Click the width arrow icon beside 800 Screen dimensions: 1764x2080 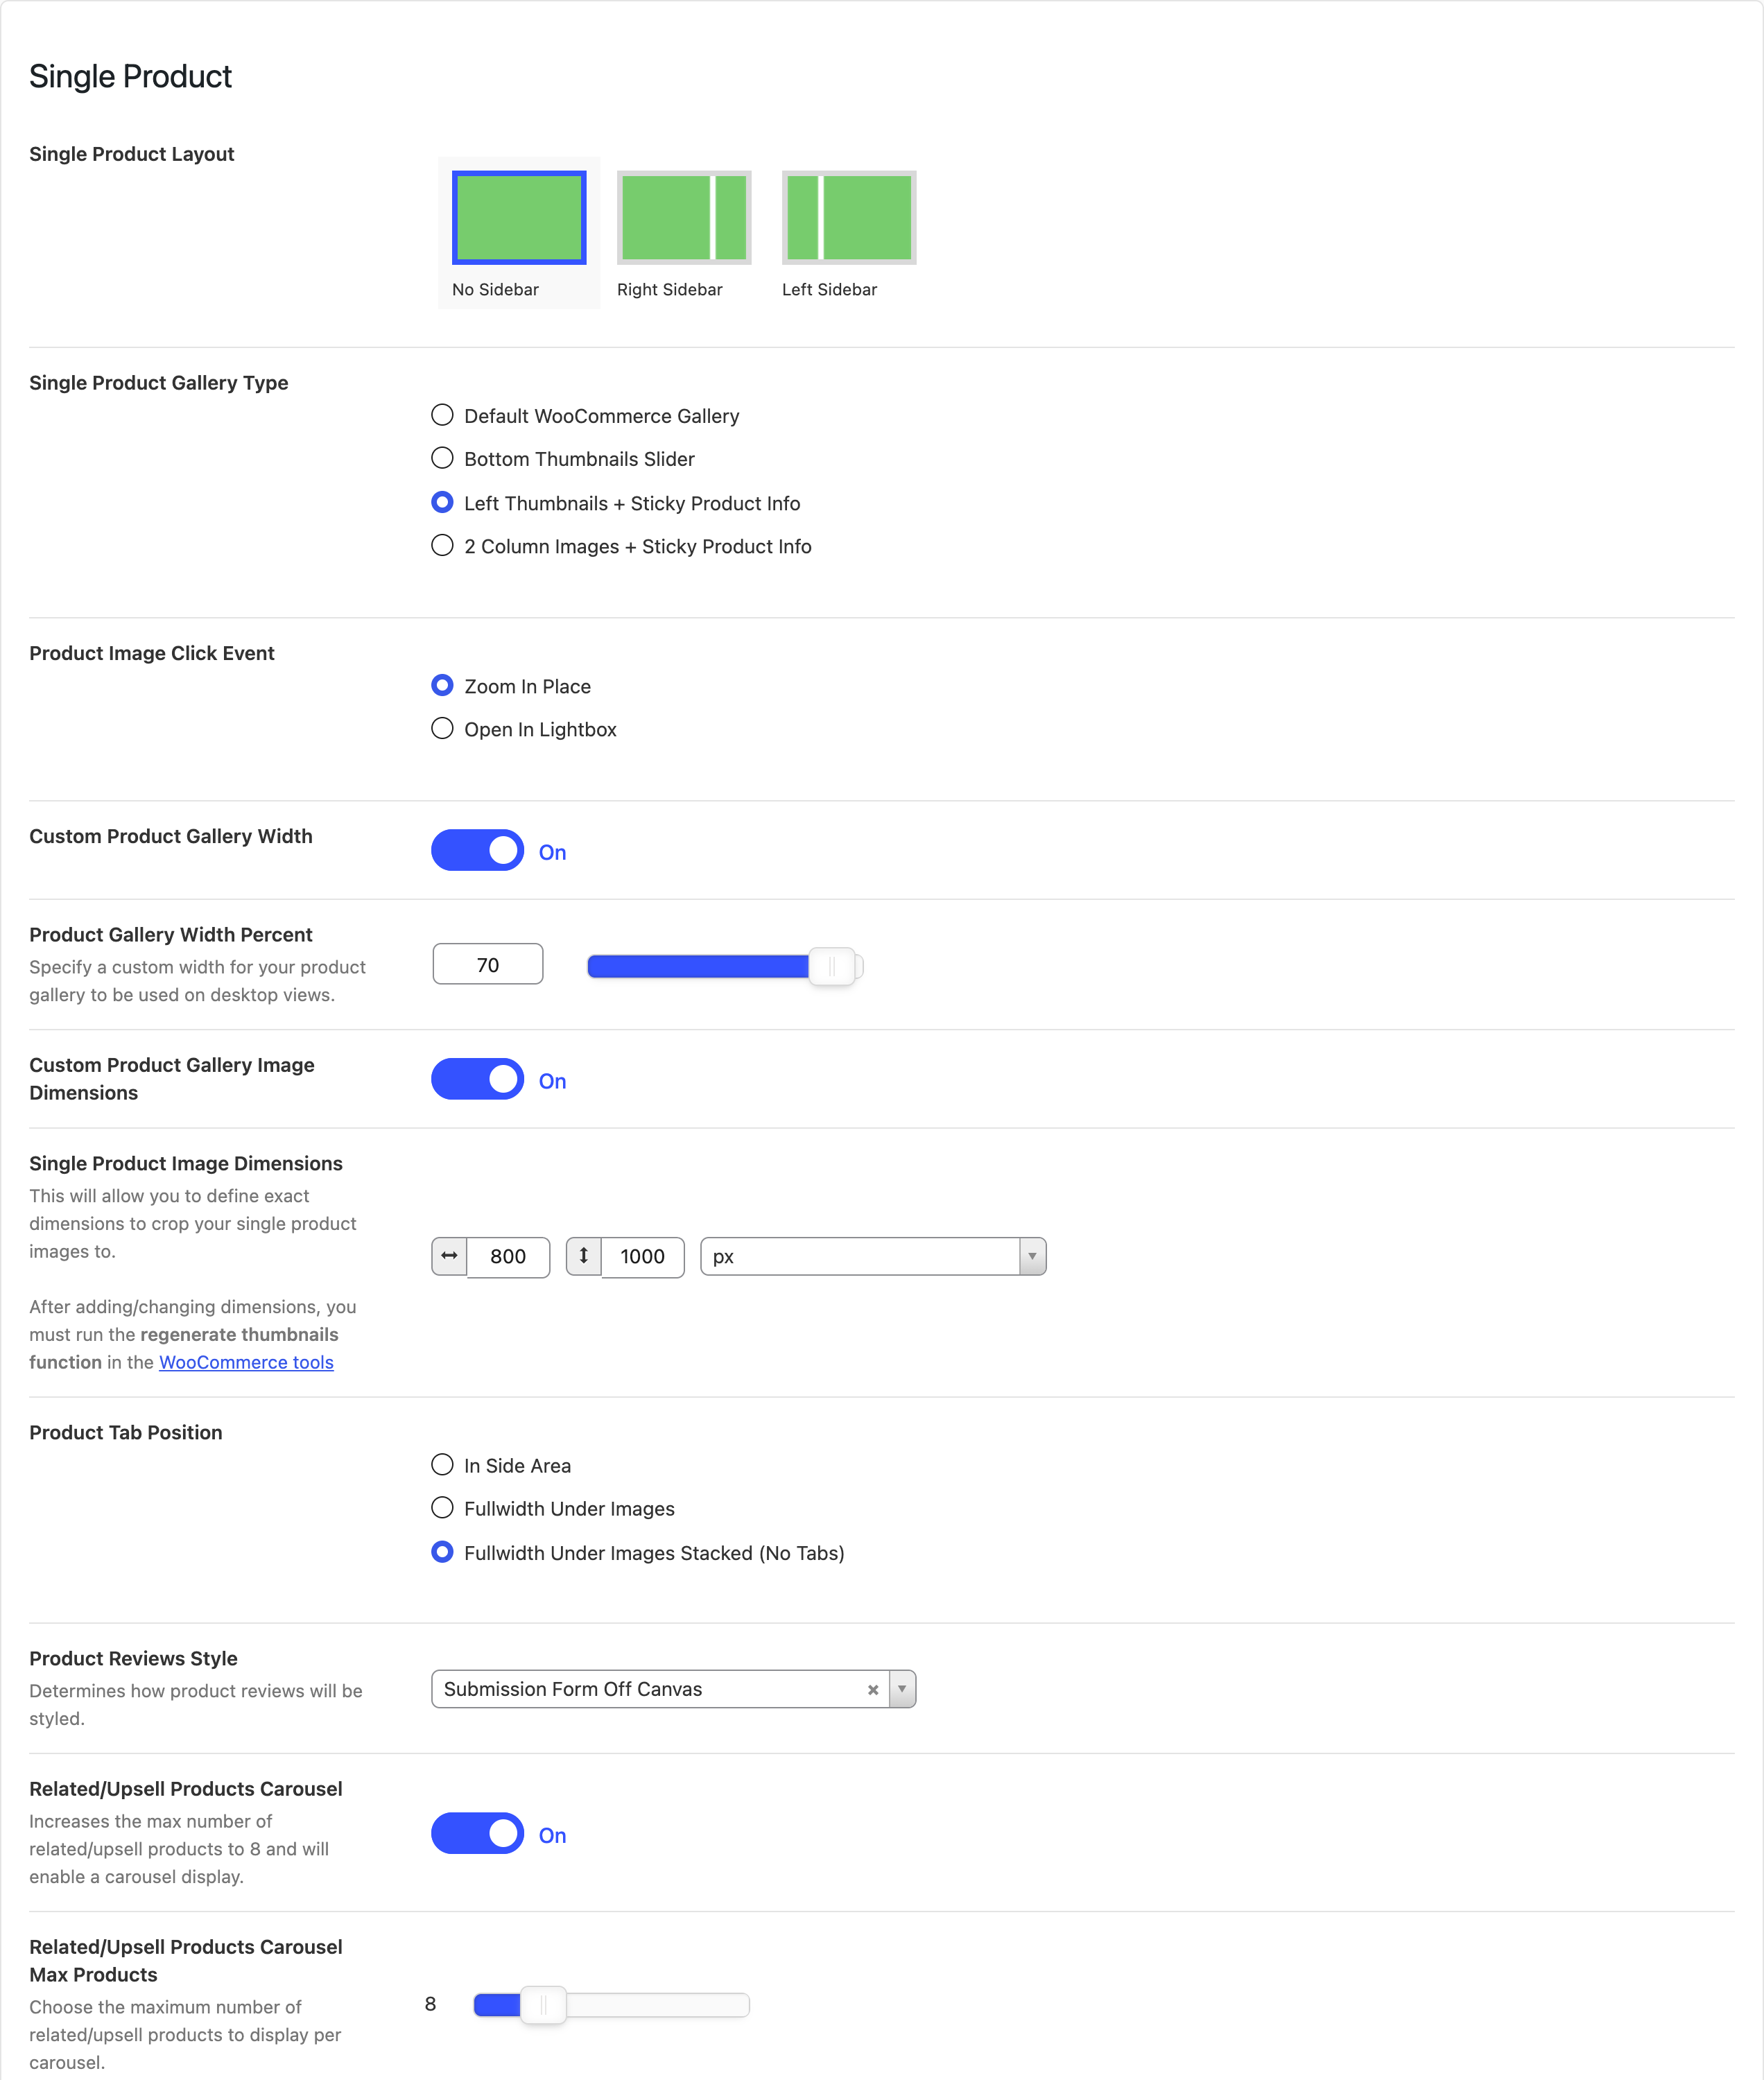coord(449,1256)
